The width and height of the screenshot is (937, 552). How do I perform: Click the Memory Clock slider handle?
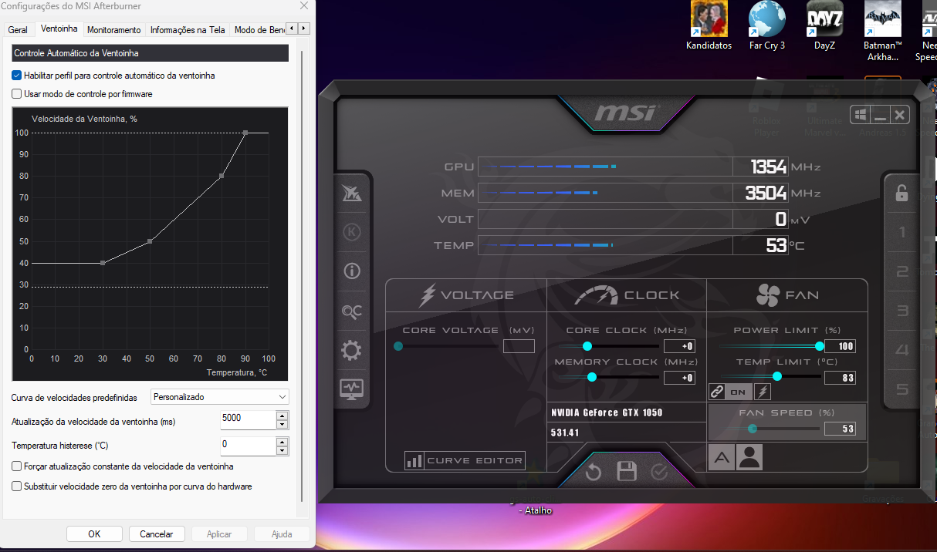[592, 377]
